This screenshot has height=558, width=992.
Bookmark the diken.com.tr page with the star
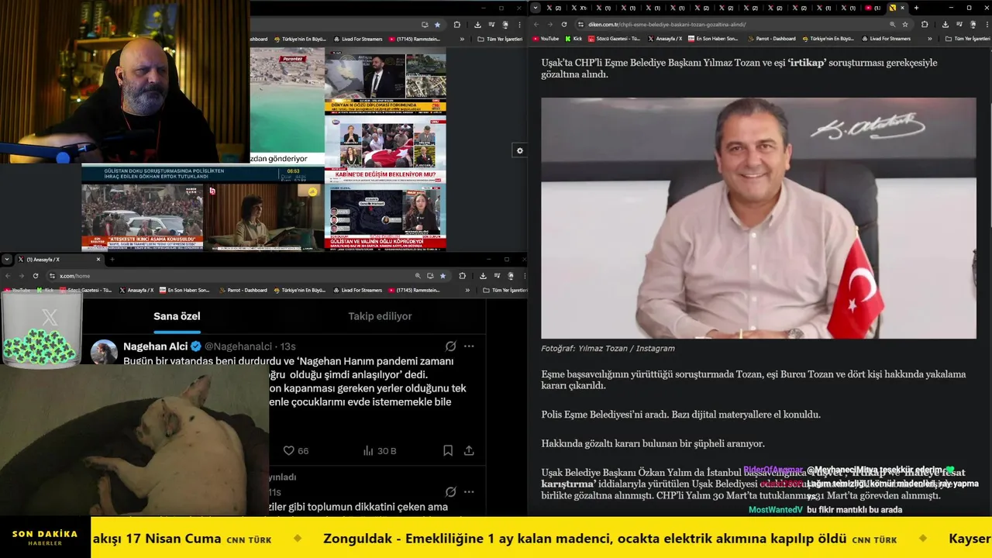pyautogui.click(x=905, y=24)
